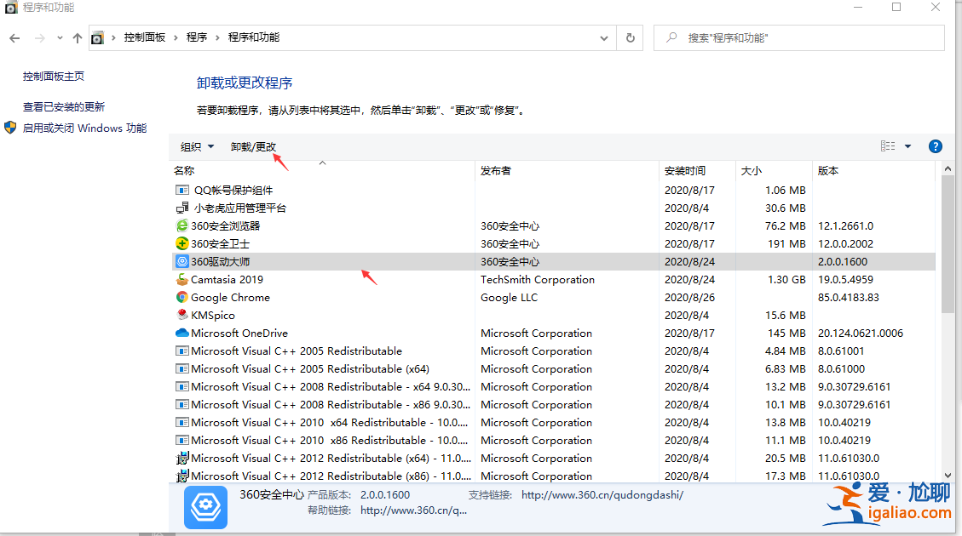
Task: Click the KMSpico app icon
Action: [x=182, y=315]
